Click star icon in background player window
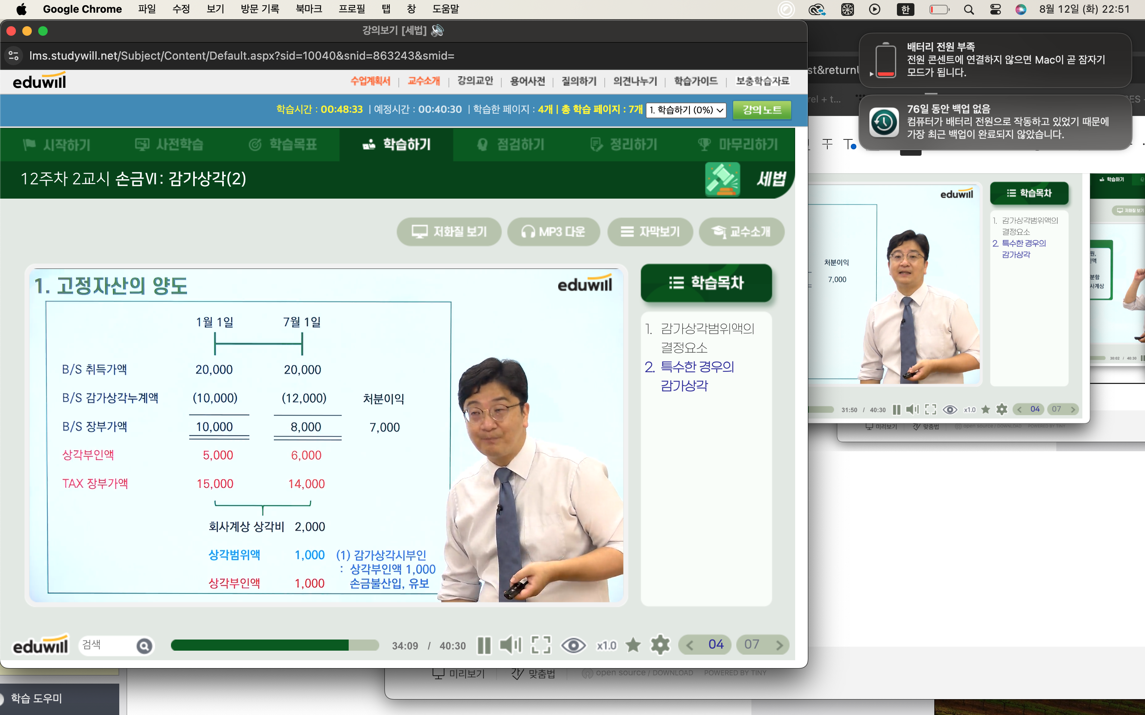 986,410
